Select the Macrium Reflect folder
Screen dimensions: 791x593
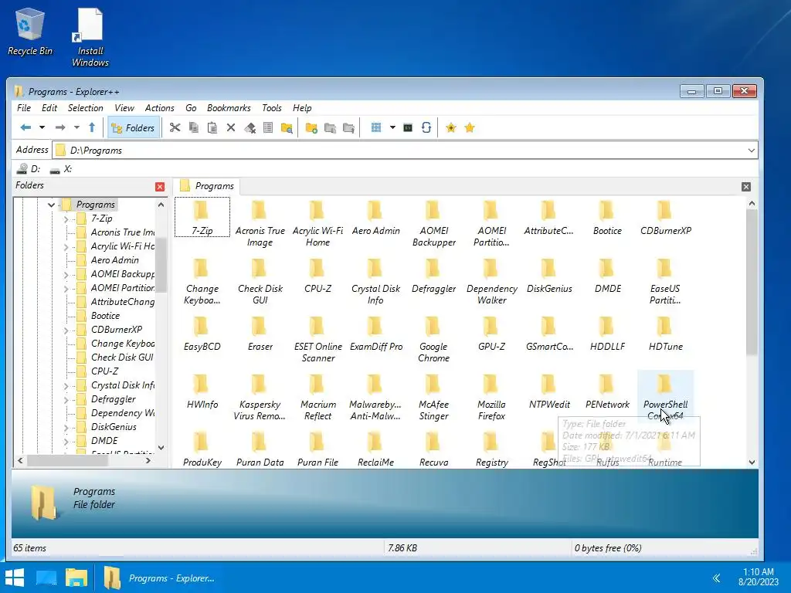click(317, 398)
